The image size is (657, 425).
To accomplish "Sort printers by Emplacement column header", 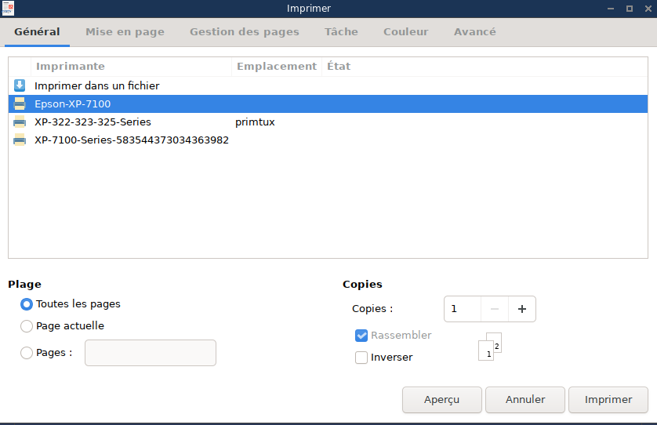I will 276,67.
